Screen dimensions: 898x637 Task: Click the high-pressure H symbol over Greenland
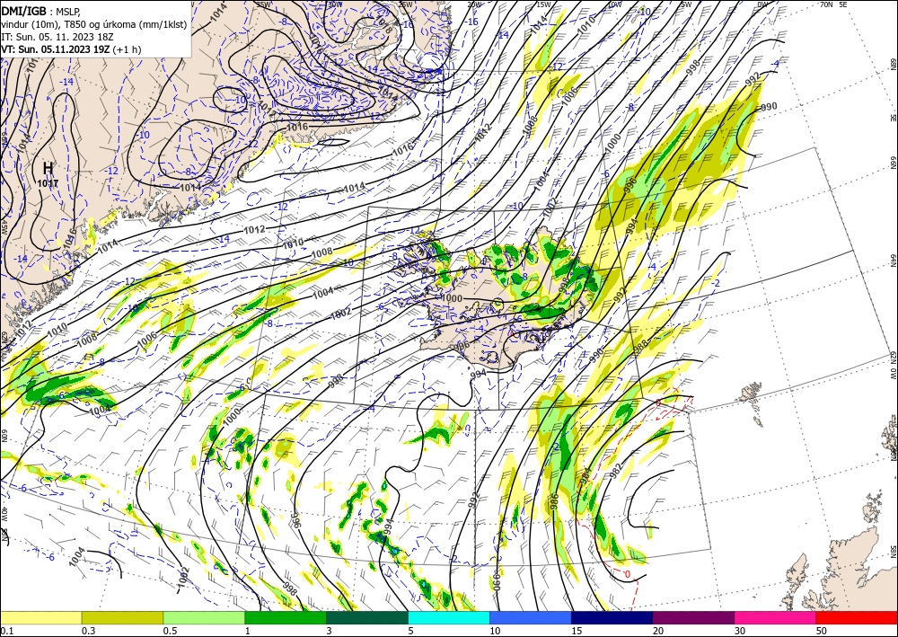(48, 168)
